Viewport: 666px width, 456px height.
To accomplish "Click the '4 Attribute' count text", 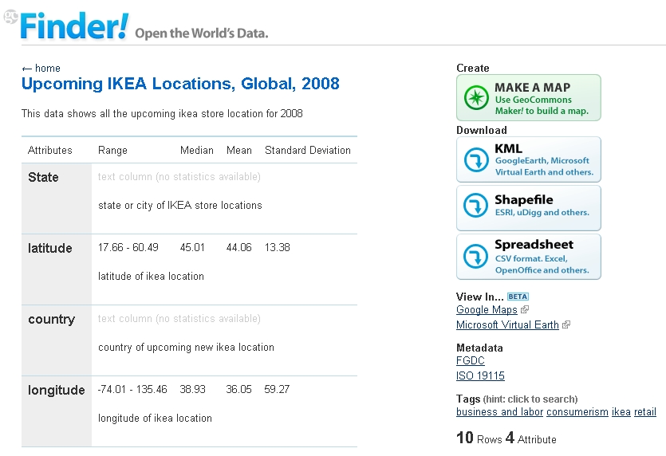I will pos(531,438).
